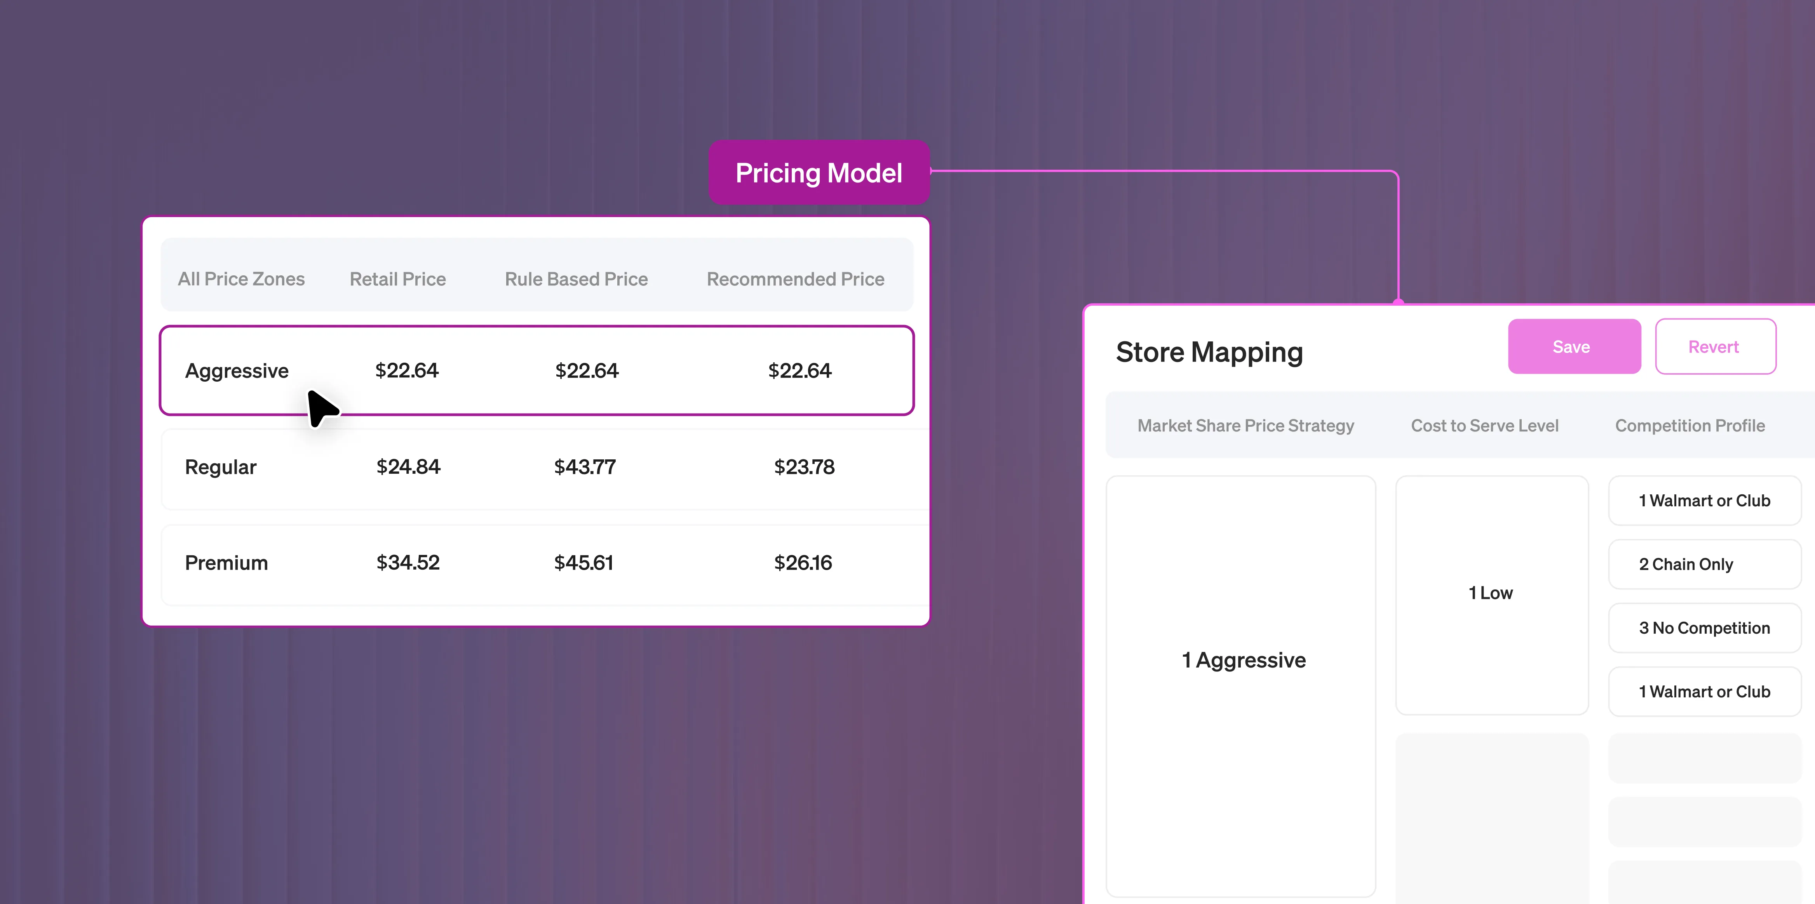Select the 1 Low cost level card
Screen dimensions: 1815x904
point(1491,593)
